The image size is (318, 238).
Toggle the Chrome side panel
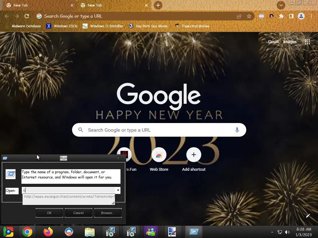click(291, 16)
